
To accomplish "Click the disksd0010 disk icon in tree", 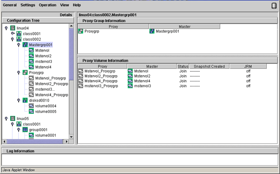I will [25, 100].
